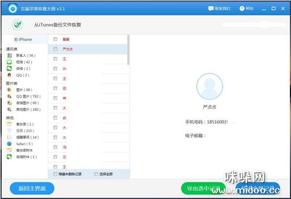Click 严贞贞 name under the avatar
The width and height of the screenshot is (291, 199).
click(210, 107)
